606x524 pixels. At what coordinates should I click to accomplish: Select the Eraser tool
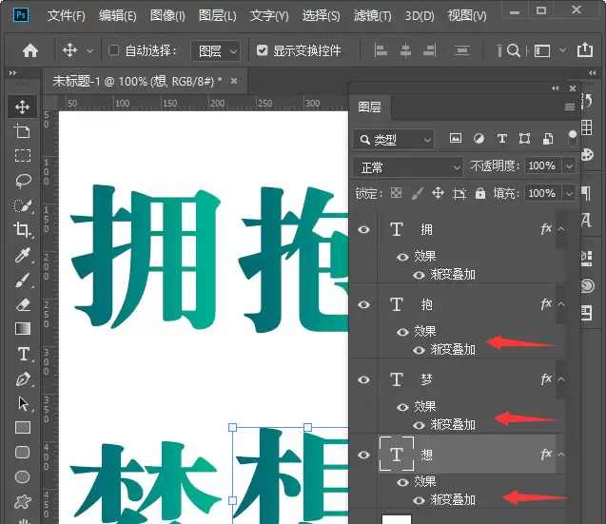click(x=23, y=304)
